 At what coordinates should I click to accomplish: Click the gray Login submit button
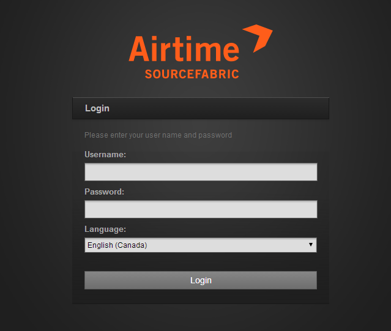click(201, 280)
